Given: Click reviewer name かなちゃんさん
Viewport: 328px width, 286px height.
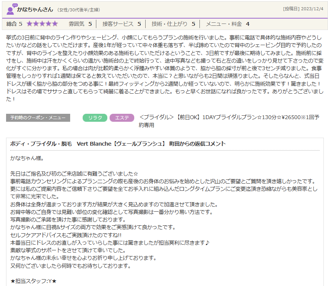Looking at the screenshot, I should point(35,9).
